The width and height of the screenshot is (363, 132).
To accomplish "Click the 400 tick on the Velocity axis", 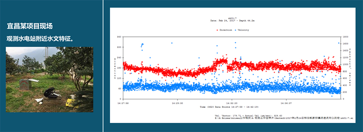I will pos(344,85).
